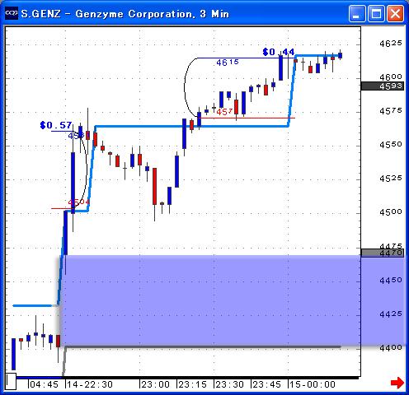Click the chart title 'S.GENZ - Genzyme Corporation, 3 Min'
409x395 pixels.
[x=125, y=14]
